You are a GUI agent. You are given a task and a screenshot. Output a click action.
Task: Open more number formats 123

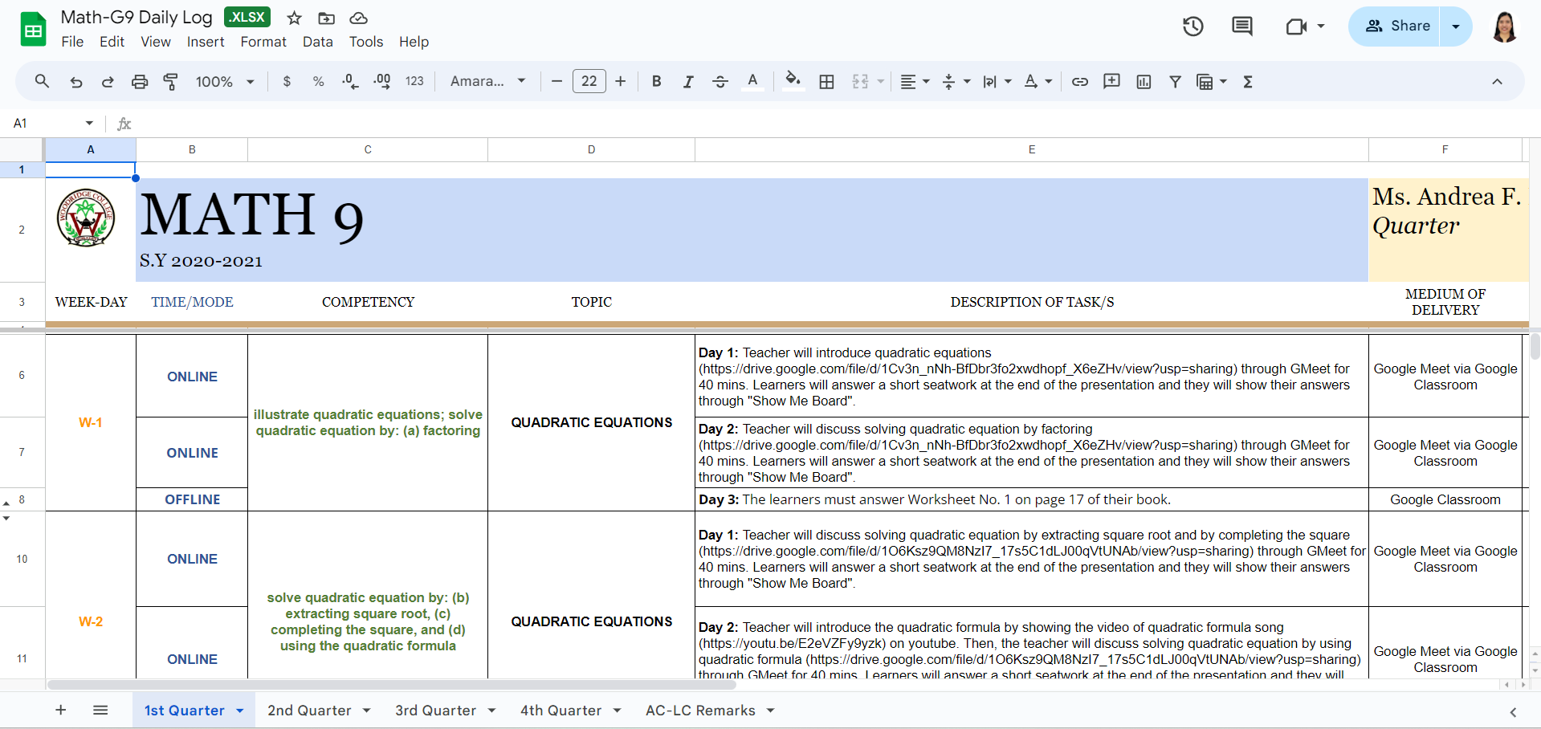(x=414, y=81)
